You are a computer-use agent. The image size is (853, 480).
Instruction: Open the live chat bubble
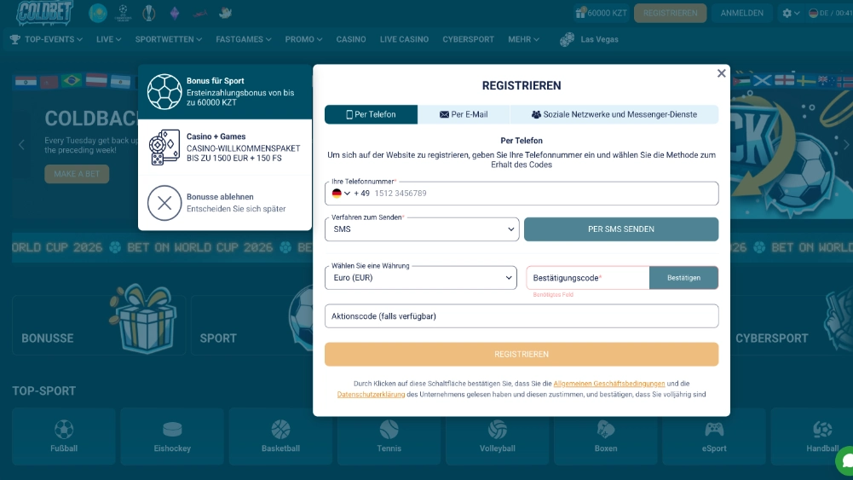coord(846,461)
